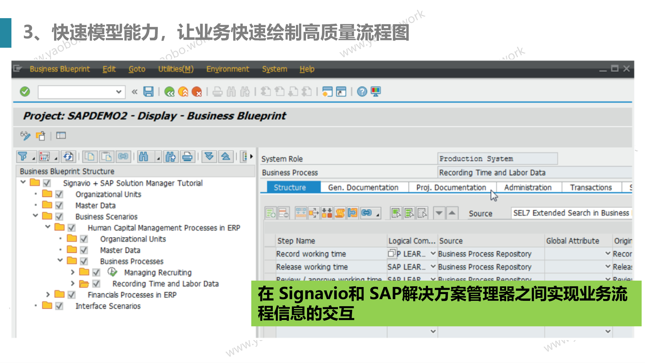This screenshot has height=363, width=645.
Task: Click the move up triangle icon near Source
Action: 452,213
